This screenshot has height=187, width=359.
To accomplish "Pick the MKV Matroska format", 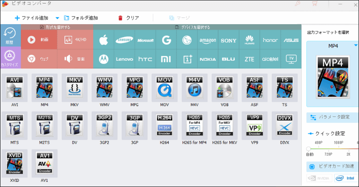I will pyautogui.click(x=74, y=88).
